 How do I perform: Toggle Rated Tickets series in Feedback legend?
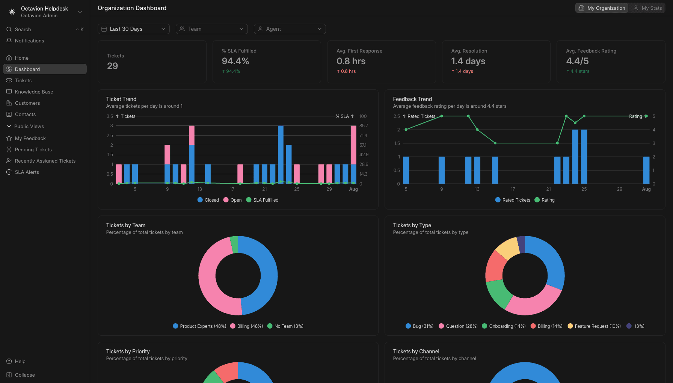point(513,200)
